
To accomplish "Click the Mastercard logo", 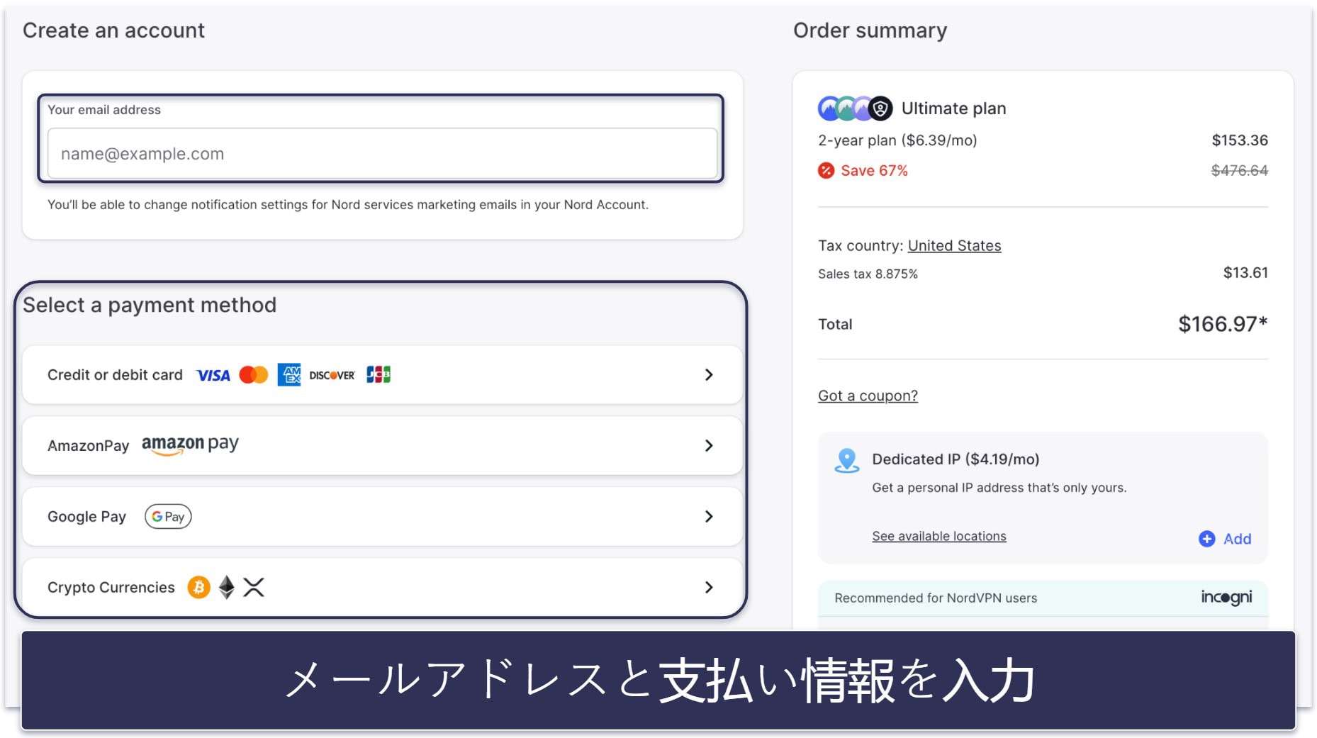I will pyautogui.click(x=254, y=374).
